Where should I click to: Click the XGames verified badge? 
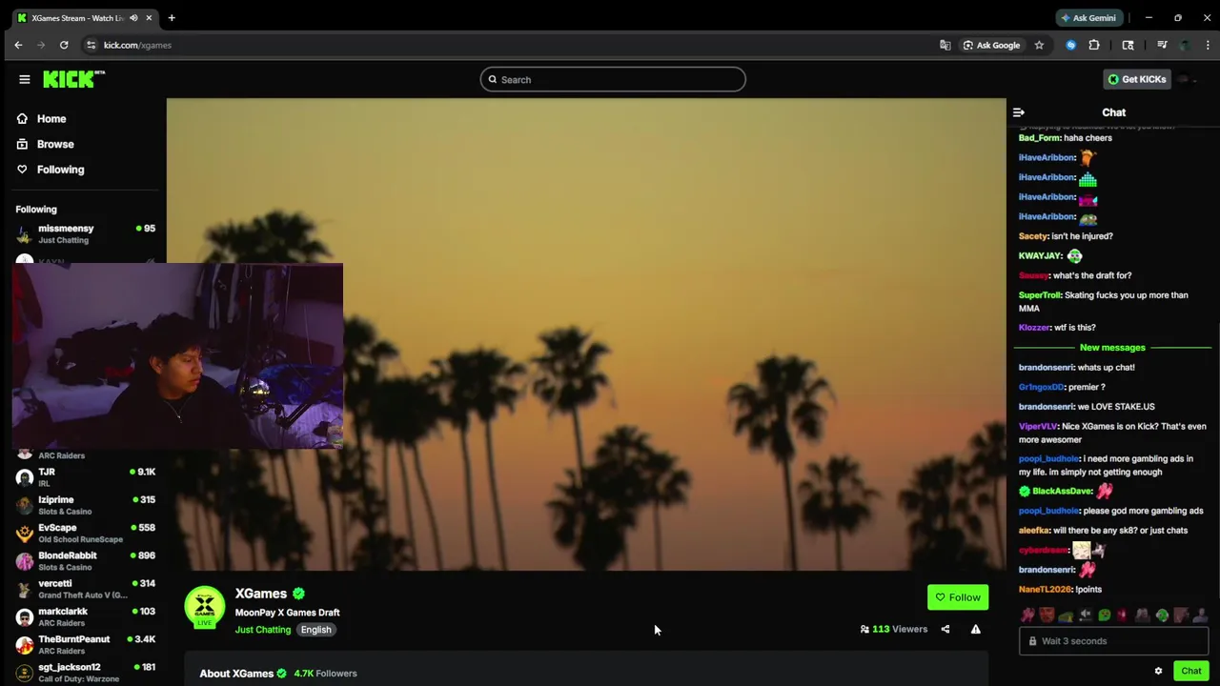(x=298, y=595)
